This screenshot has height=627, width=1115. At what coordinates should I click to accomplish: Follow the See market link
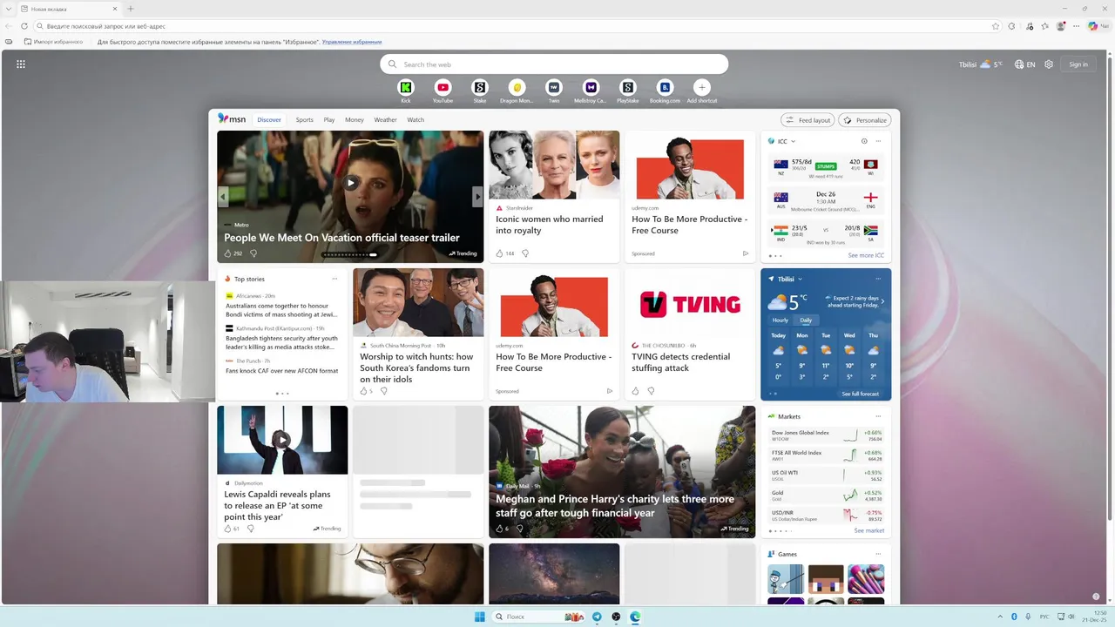(869, 530)
